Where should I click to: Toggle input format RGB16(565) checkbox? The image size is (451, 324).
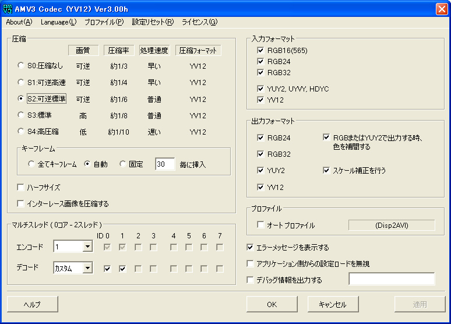(260, 50)
